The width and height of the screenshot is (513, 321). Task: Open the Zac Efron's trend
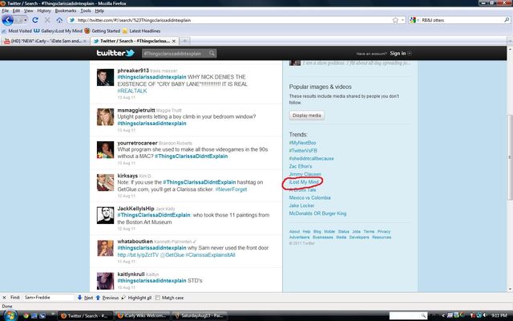coord(301,166)
